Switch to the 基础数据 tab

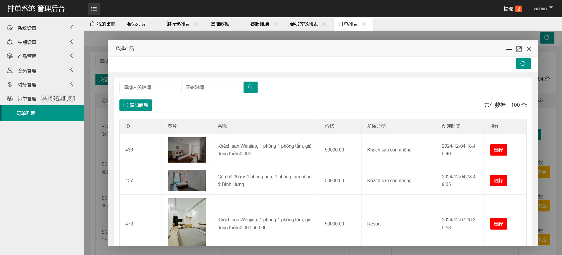click(220, 24)
